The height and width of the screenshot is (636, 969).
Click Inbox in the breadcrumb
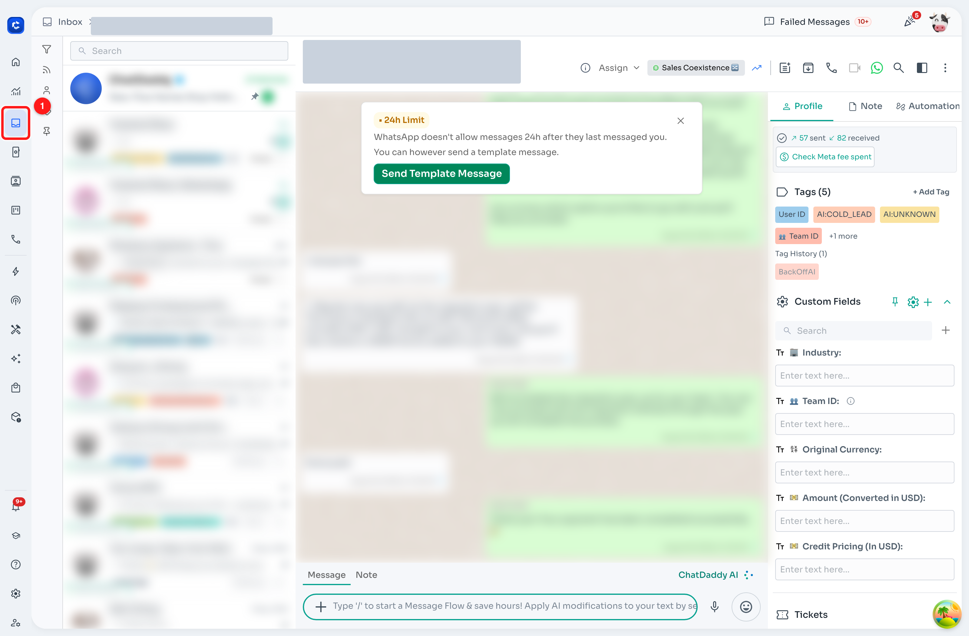(x=70, y=22)
